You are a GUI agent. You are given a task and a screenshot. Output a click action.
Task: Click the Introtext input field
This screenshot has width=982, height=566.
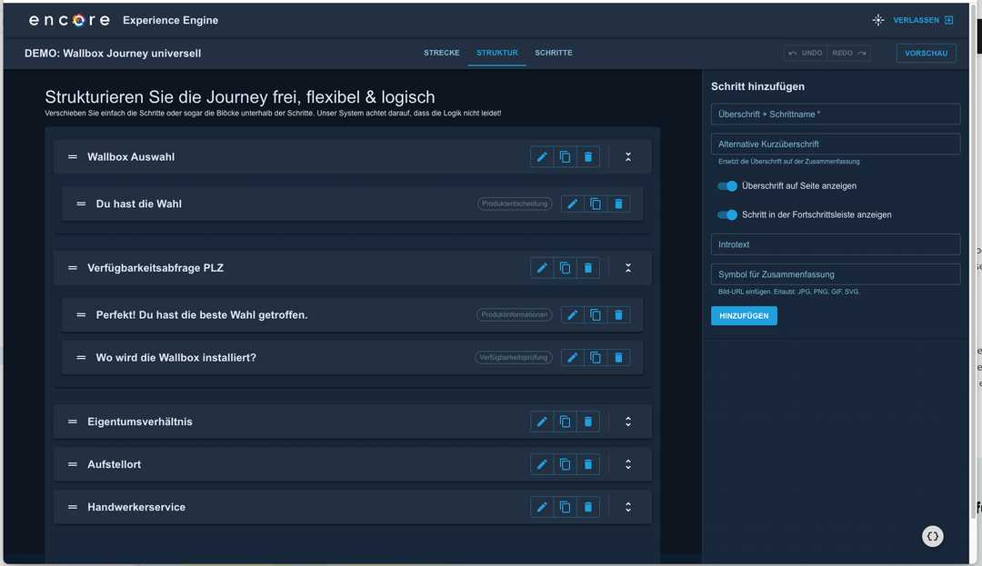(835, 243)
